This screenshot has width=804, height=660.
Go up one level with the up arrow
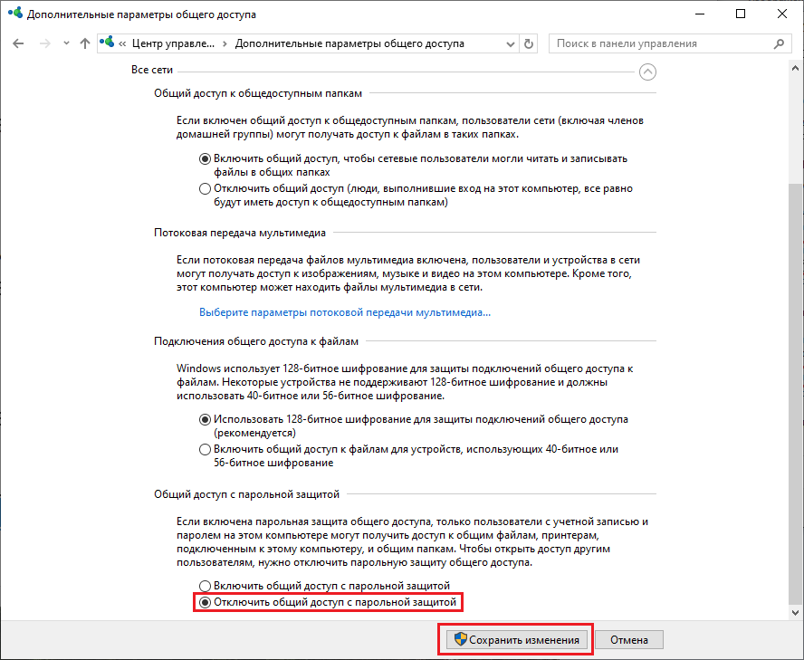pos(84,43)
